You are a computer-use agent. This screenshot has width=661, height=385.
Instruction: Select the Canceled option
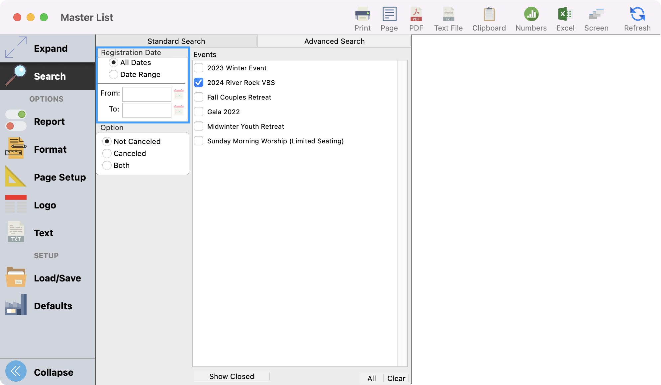click(x=107, y=153)
